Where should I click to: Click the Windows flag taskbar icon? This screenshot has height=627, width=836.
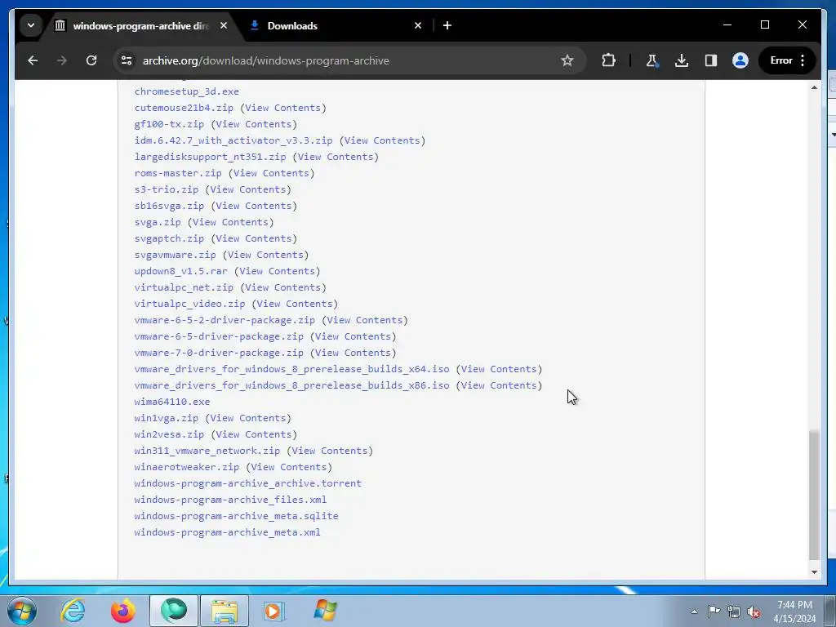[x=325, y=611]
